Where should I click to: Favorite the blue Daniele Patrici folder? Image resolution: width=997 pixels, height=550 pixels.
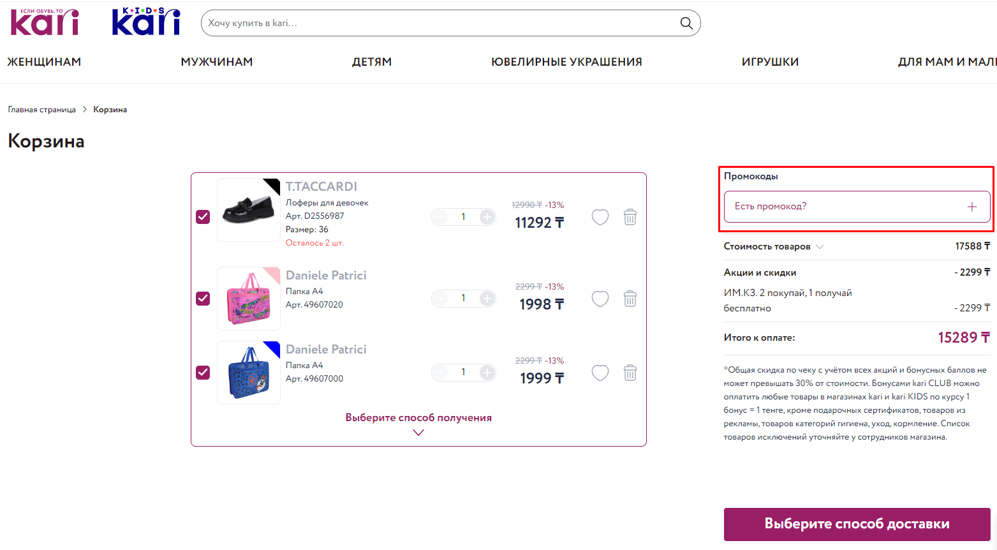[600, 373]
